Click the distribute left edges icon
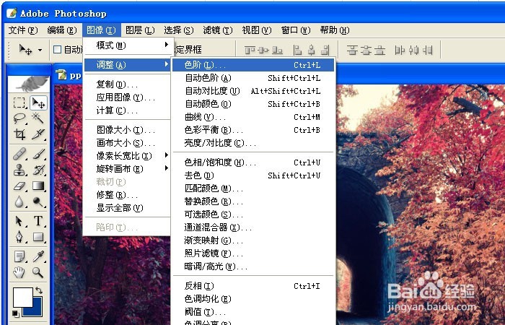 400,50
